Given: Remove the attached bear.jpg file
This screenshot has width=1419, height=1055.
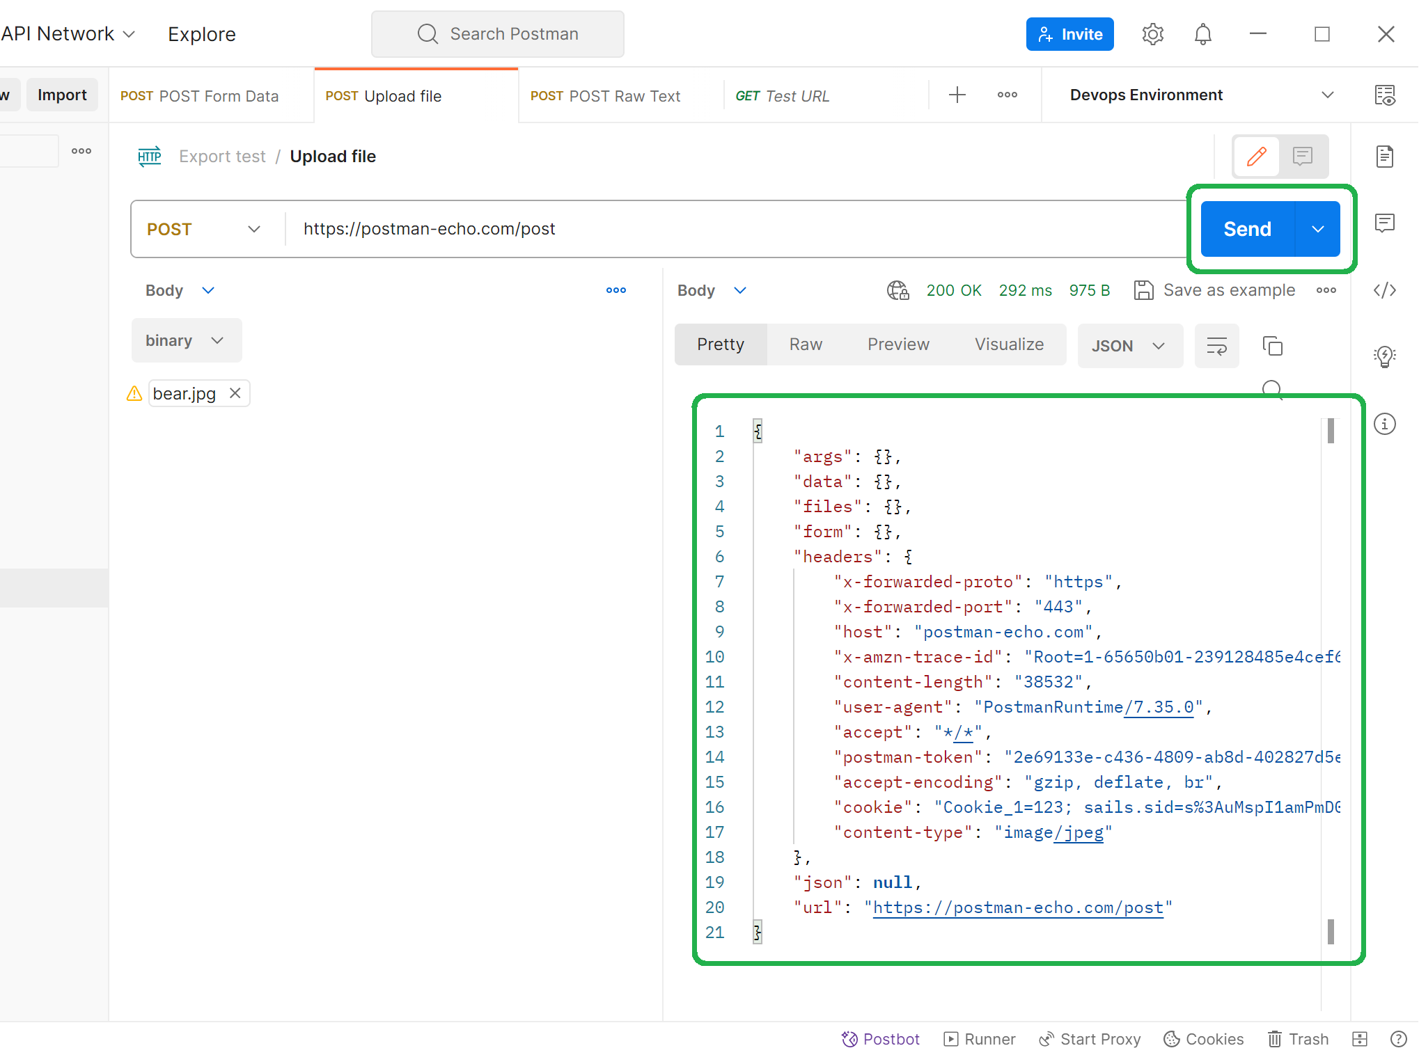Looking at the screenshot, I should coord(235,393).
